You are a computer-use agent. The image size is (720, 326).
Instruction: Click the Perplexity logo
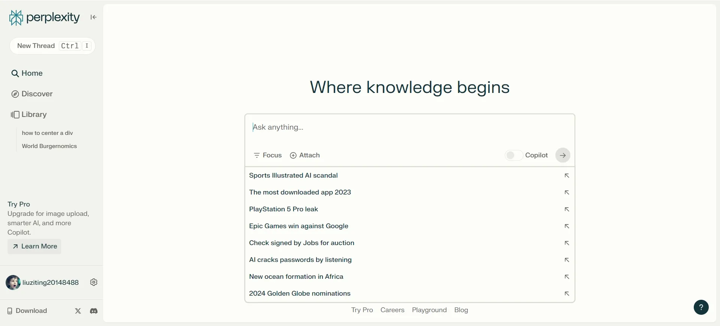click(x=44, y=18)
